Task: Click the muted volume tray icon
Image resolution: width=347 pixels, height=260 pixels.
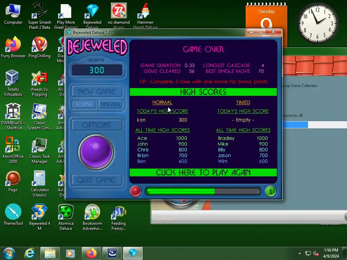Action: coord(316,254)
